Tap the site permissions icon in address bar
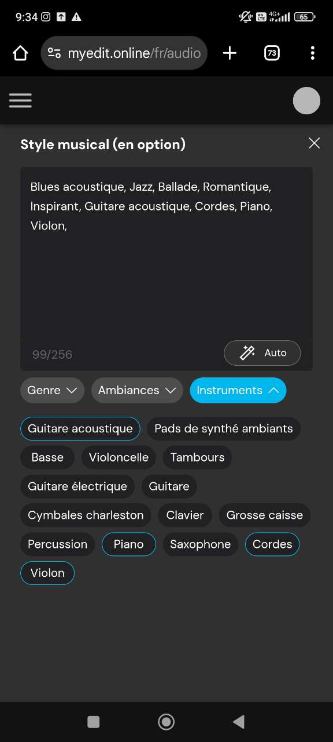 [x=54, y=53]
